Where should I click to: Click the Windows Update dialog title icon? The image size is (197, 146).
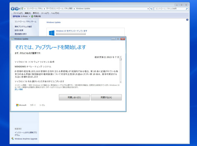point(12,39)
